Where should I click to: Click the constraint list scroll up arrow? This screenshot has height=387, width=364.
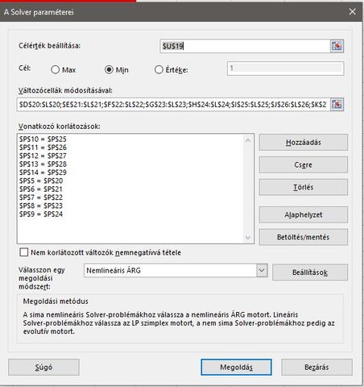tap(248, 140)
